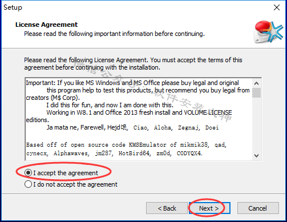Go back using the < Back button

pos(167,208)
